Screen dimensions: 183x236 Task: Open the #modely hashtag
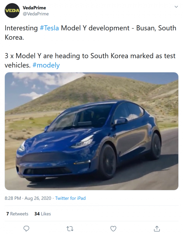click(x=46, y=65)
